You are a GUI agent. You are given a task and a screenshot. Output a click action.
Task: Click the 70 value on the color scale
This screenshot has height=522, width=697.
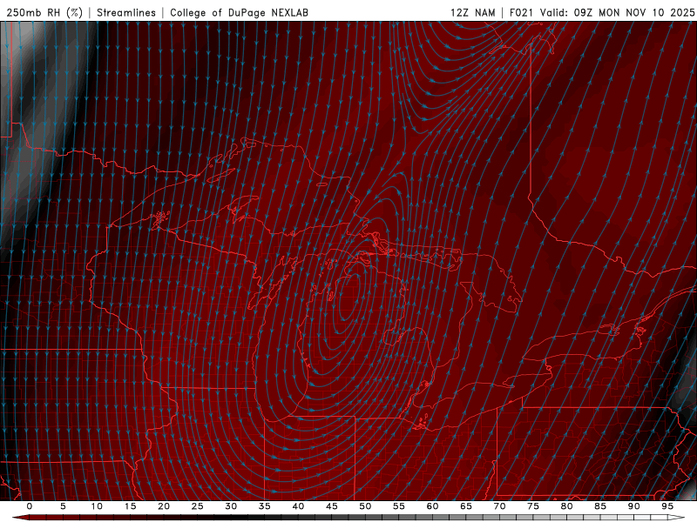[x=499, y=506]
